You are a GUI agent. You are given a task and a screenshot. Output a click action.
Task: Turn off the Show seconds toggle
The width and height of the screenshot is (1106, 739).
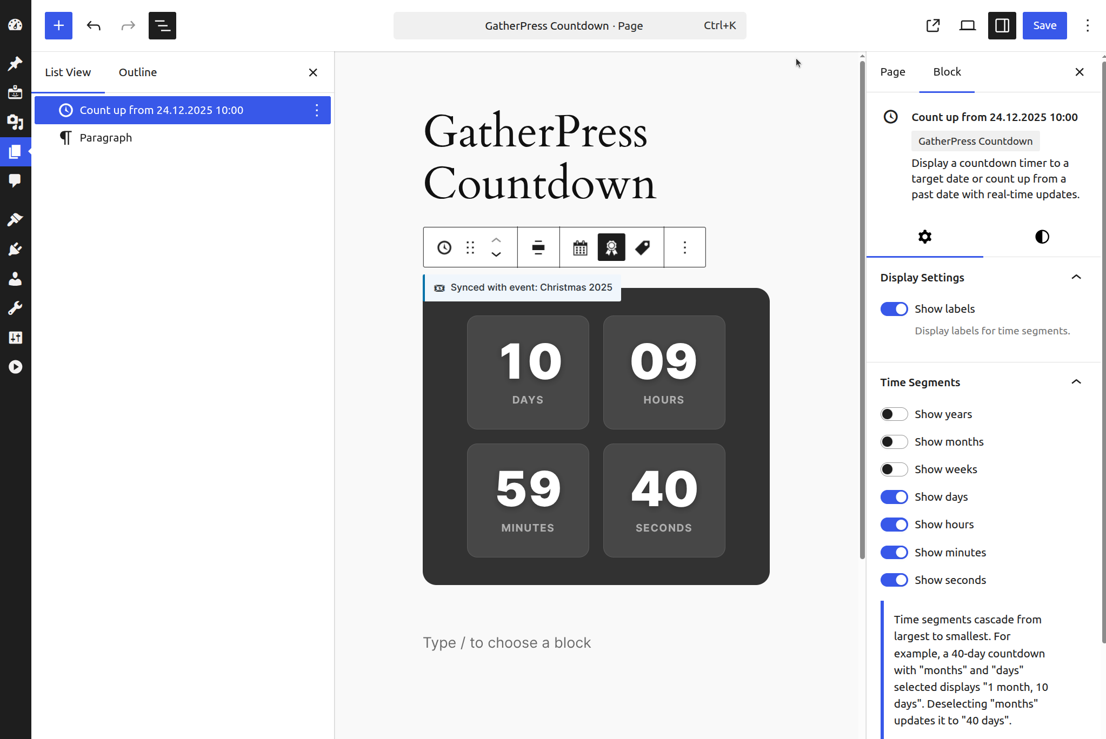(x=894, y=580)
